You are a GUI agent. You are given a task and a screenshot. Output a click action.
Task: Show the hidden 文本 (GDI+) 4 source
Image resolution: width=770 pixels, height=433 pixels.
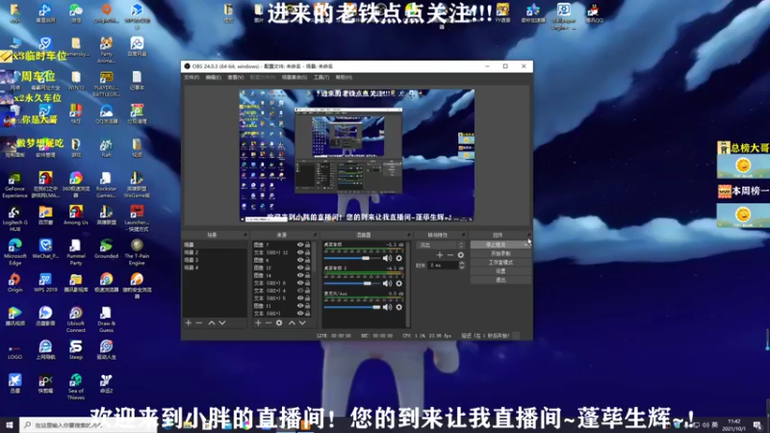[x=300, y=291]
